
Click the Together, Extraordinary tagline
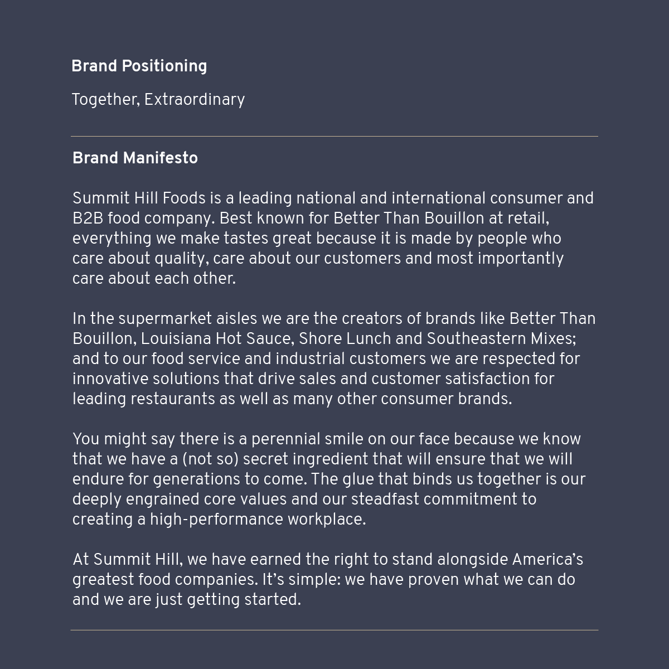click(x=158, y=100)
